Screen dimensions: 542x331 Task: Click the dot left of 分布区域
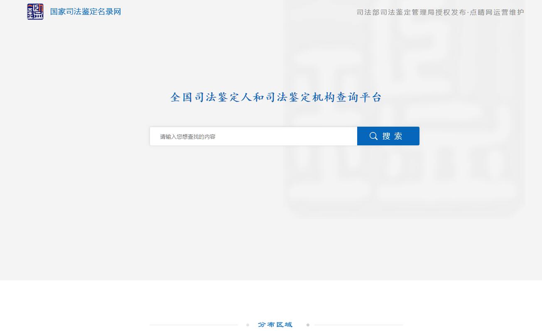[248, 325]
